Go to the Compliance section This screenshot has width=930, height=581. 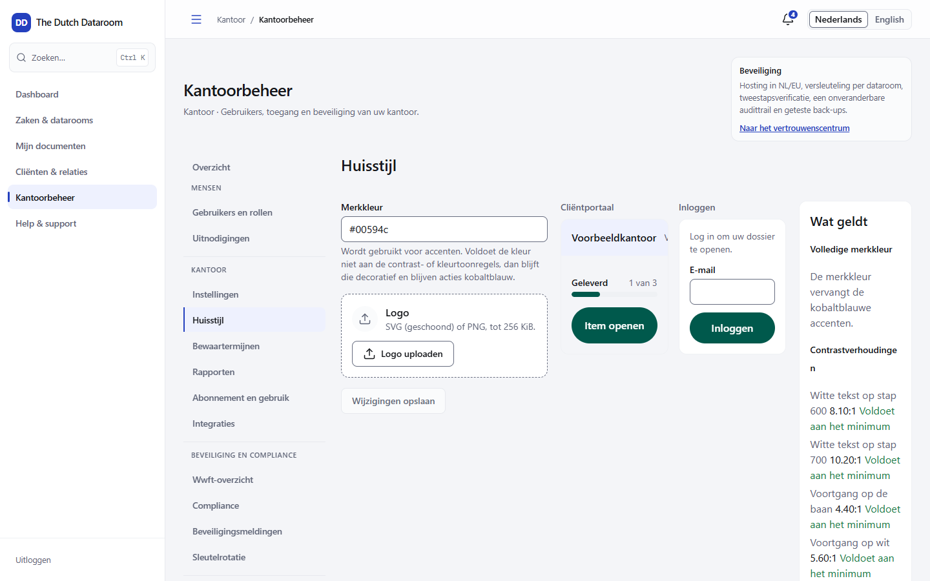pos(254,505)
